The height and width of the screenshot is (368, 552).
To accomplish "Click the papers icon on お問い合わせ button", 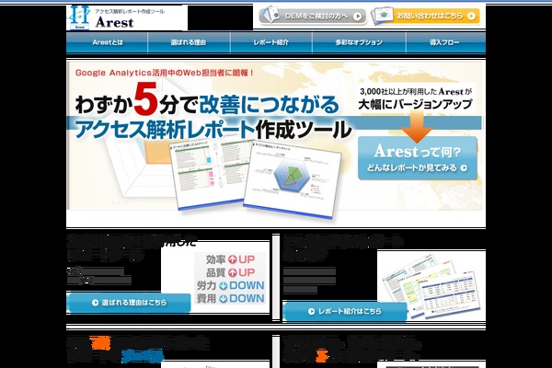I will tap(383, 16).
